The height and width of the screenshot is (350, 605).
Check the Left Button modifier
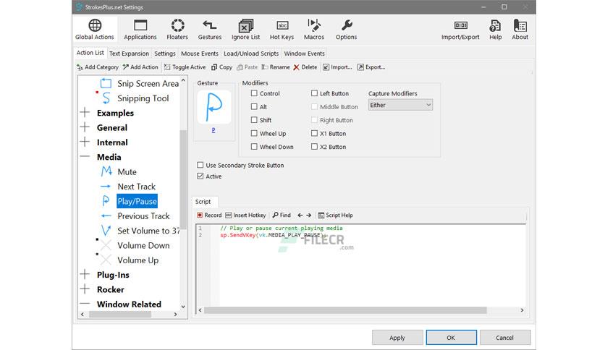[x=314, y=93]
